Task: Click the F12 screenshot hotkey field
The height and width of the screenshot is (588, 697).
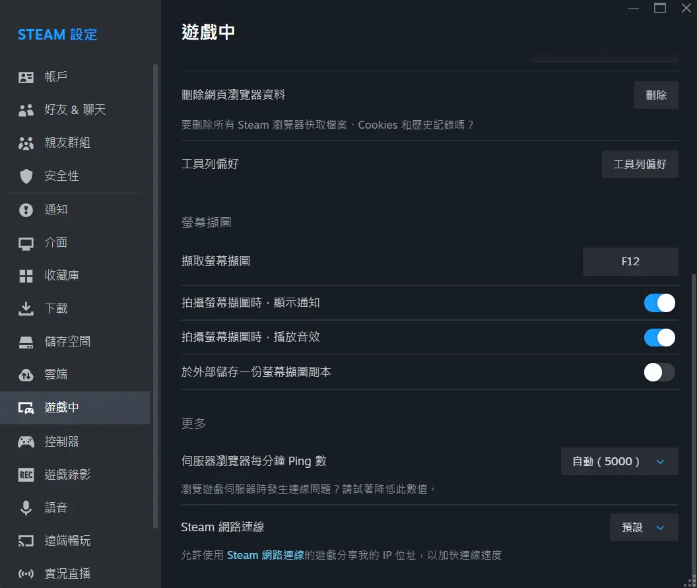Action: point(630,262)
